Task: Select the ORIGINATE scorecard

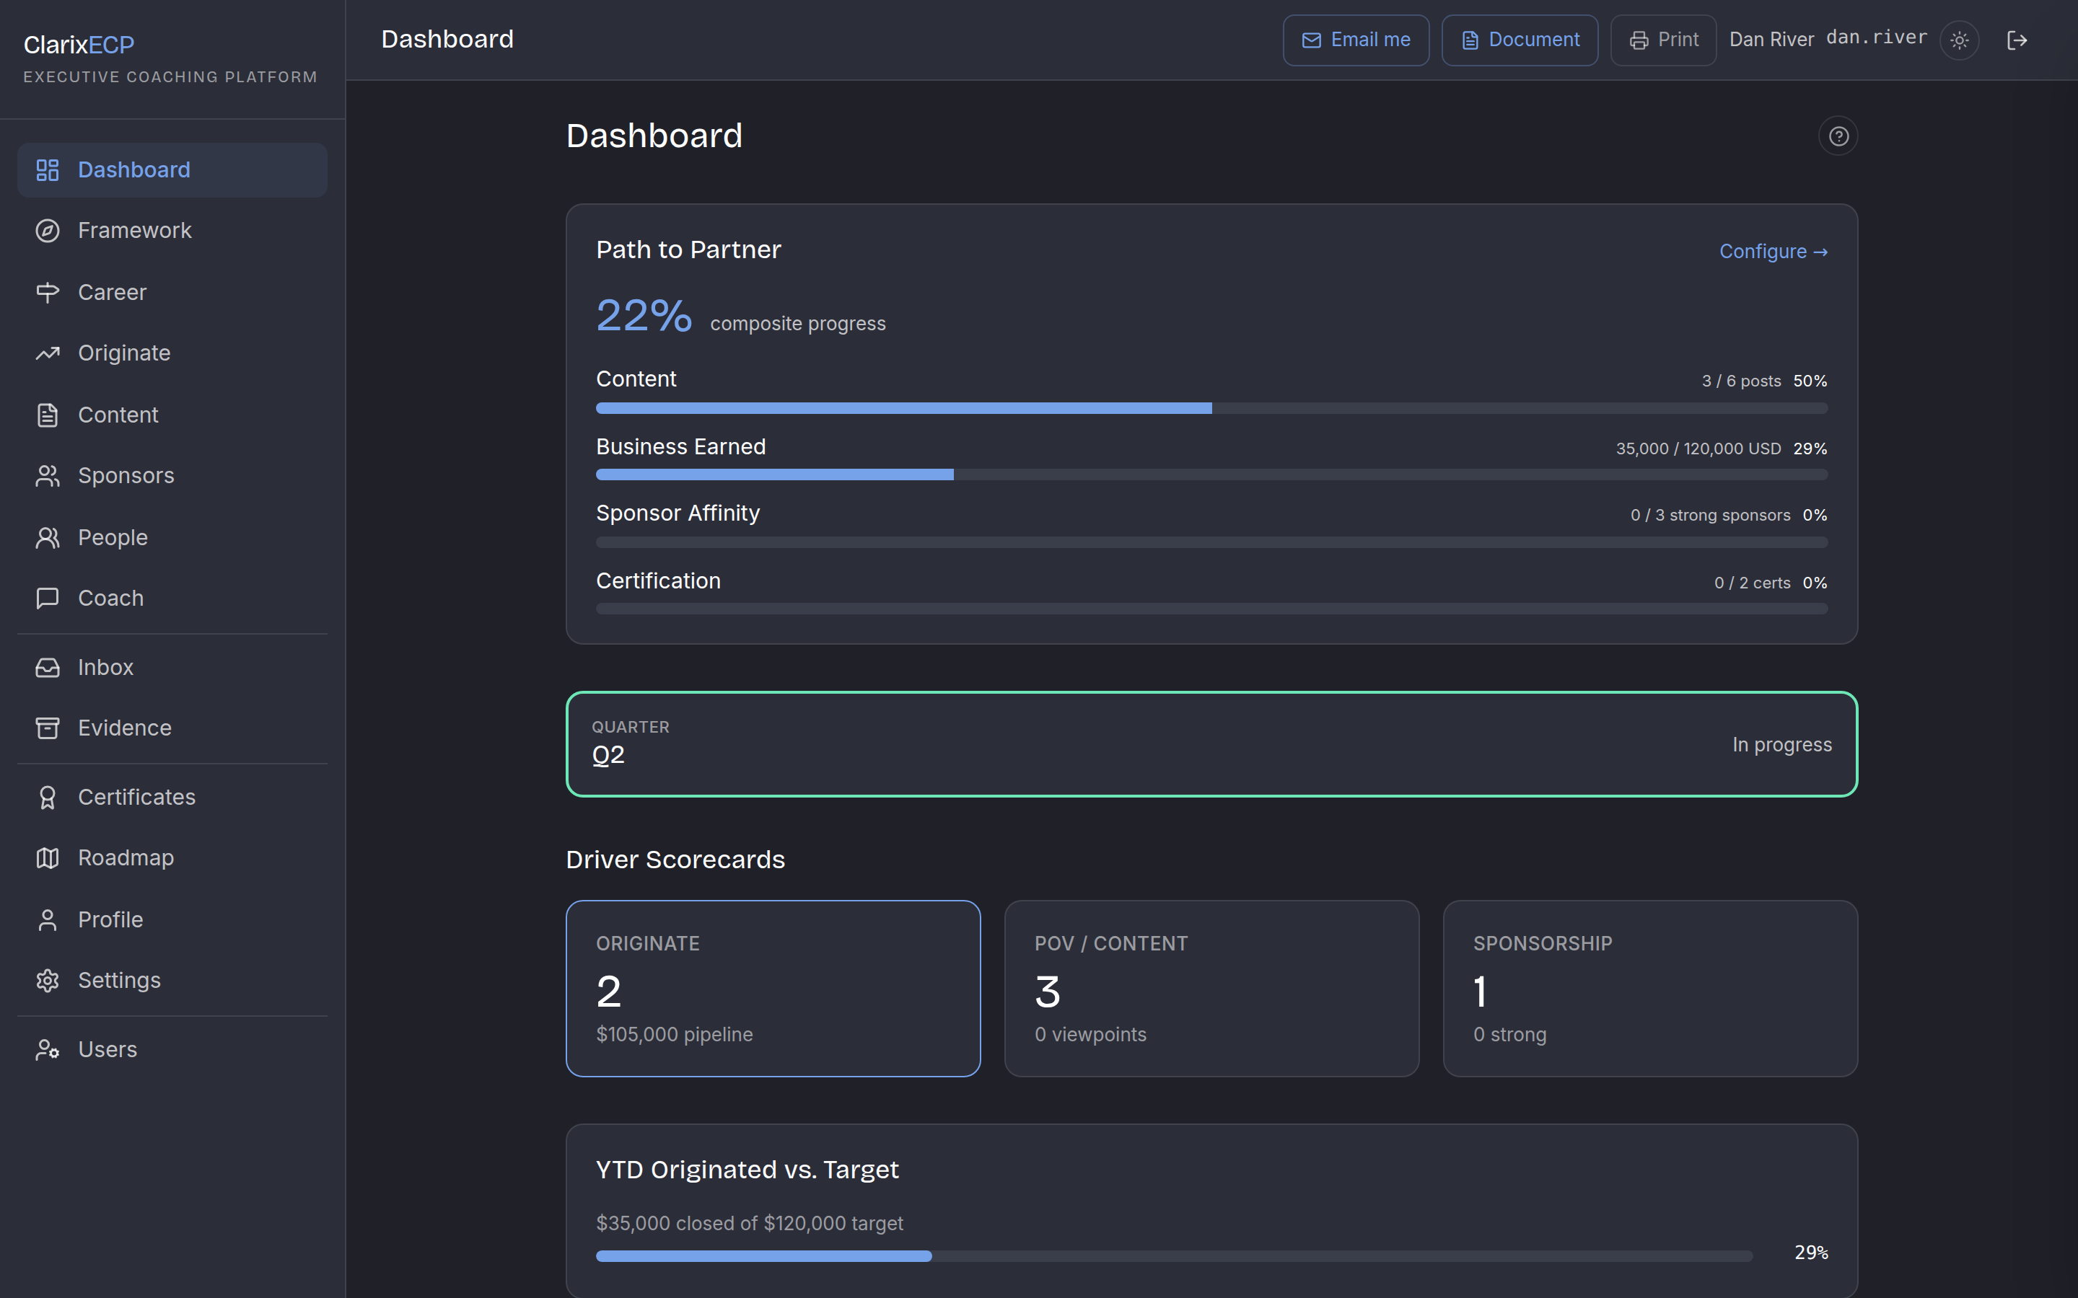Action: pyautogui.click(x=773, y=988)
